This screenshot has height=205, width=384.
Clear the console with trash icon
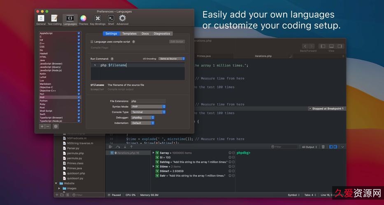[323, 147]
